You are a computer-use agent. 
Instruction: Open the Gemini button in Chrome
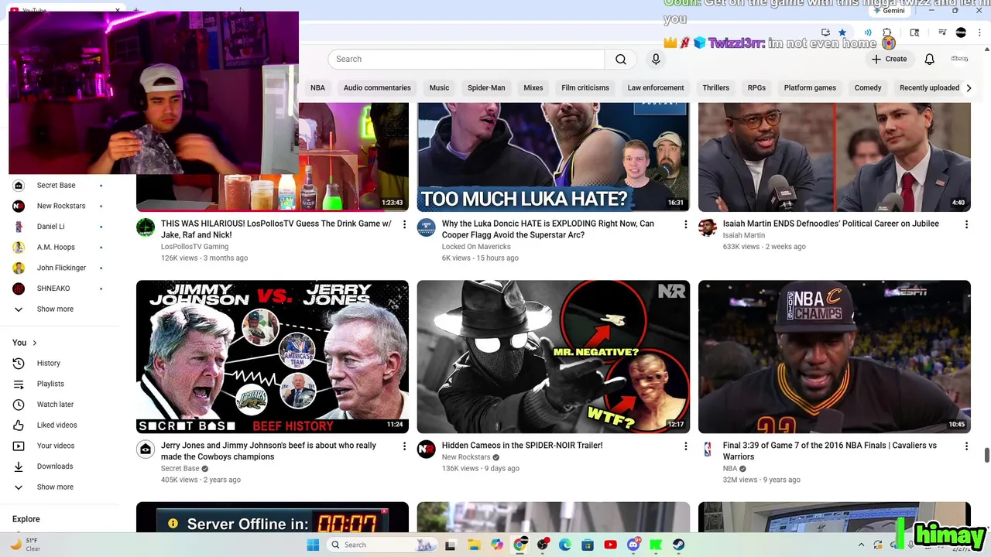pos(889,11)
